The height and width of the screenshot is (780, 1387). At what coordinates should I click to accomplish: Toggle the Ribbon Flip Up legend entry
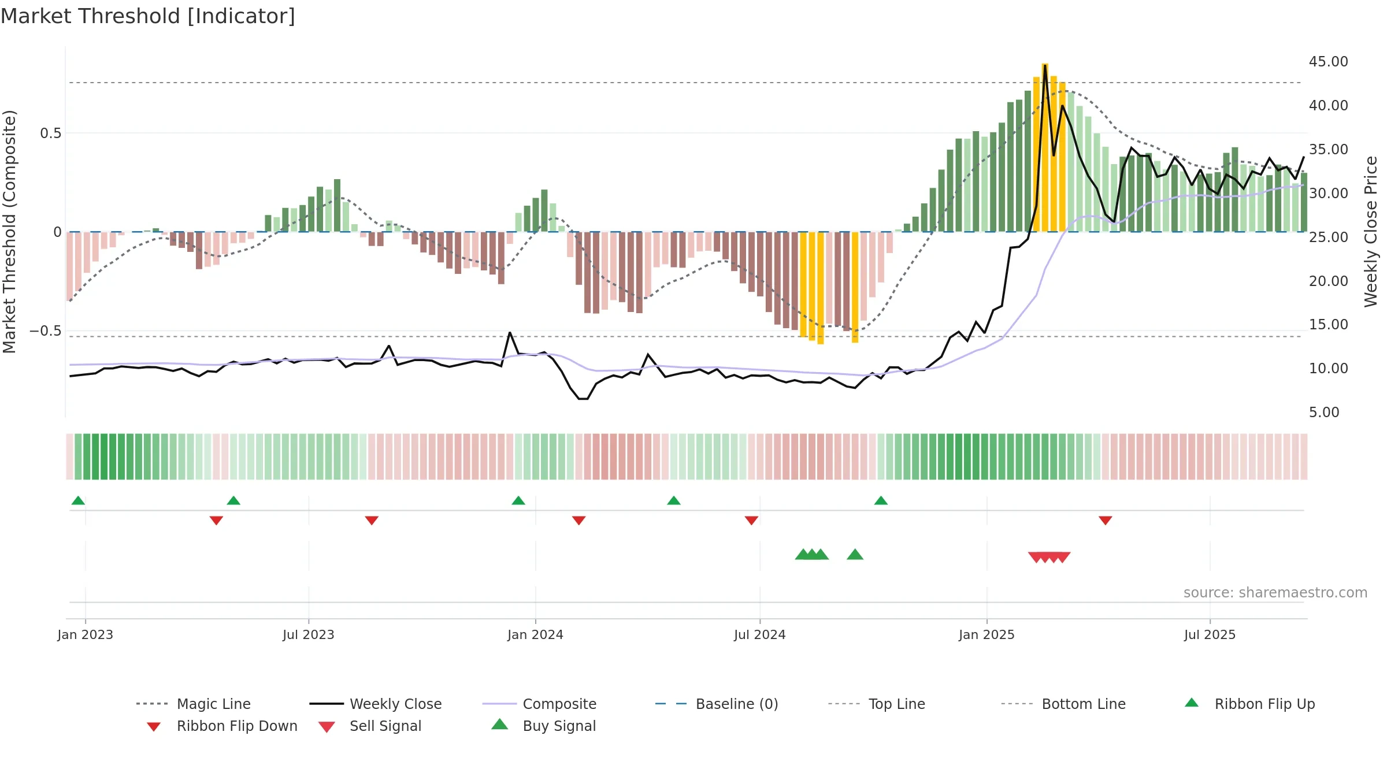pyautogui.click(x=1249, y=704)
